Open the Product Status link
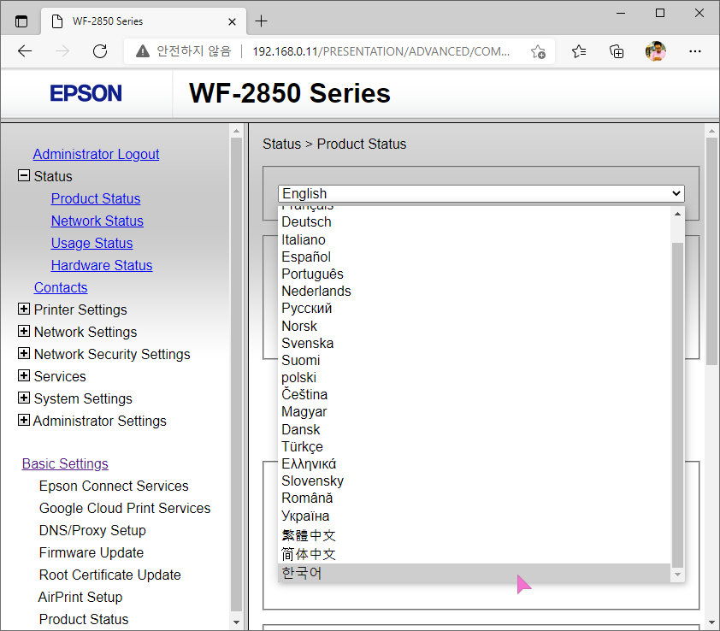The width and height of the screenshot is (720, 631). 96,199
